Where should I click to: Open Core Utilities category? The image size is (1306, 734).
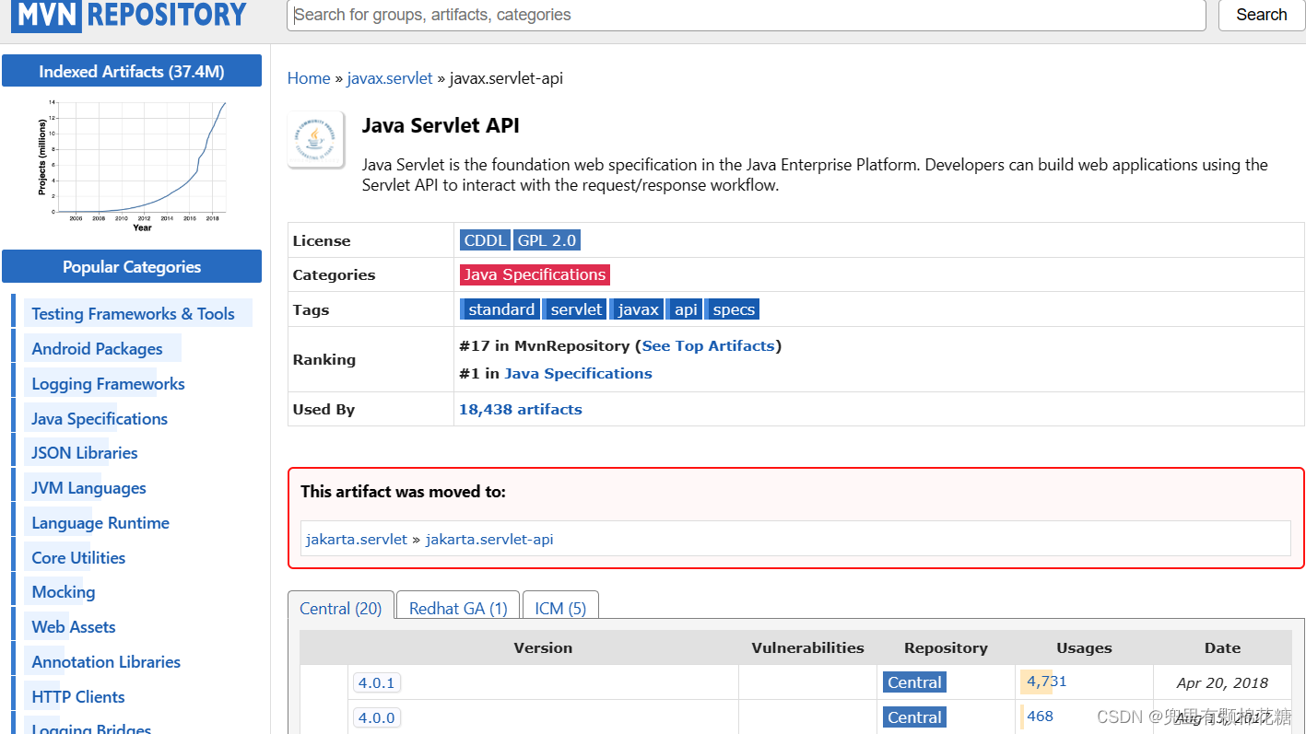coord(78,558)
